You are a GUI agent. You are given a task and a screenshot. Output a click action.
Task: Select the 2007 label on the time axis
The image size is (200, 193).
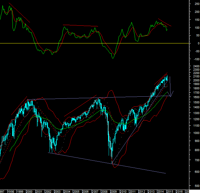(x=95, y=191)
